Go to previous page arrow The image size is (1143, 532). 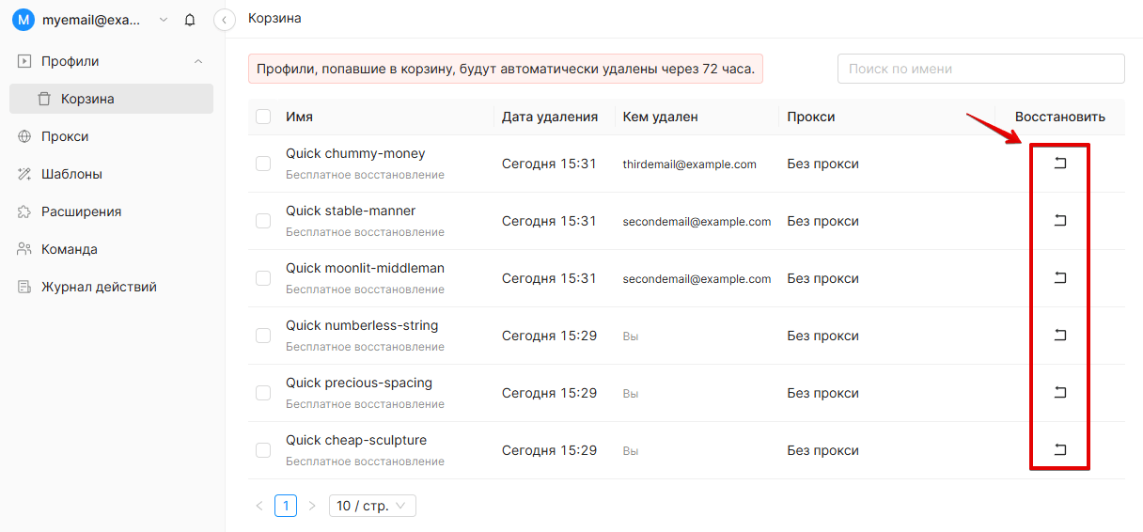point(259,506)
